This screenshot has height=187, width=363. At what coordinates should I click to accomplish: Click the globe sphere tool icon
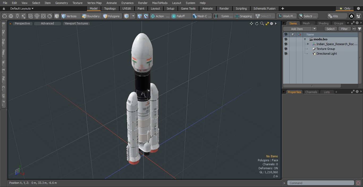[11, 16]
